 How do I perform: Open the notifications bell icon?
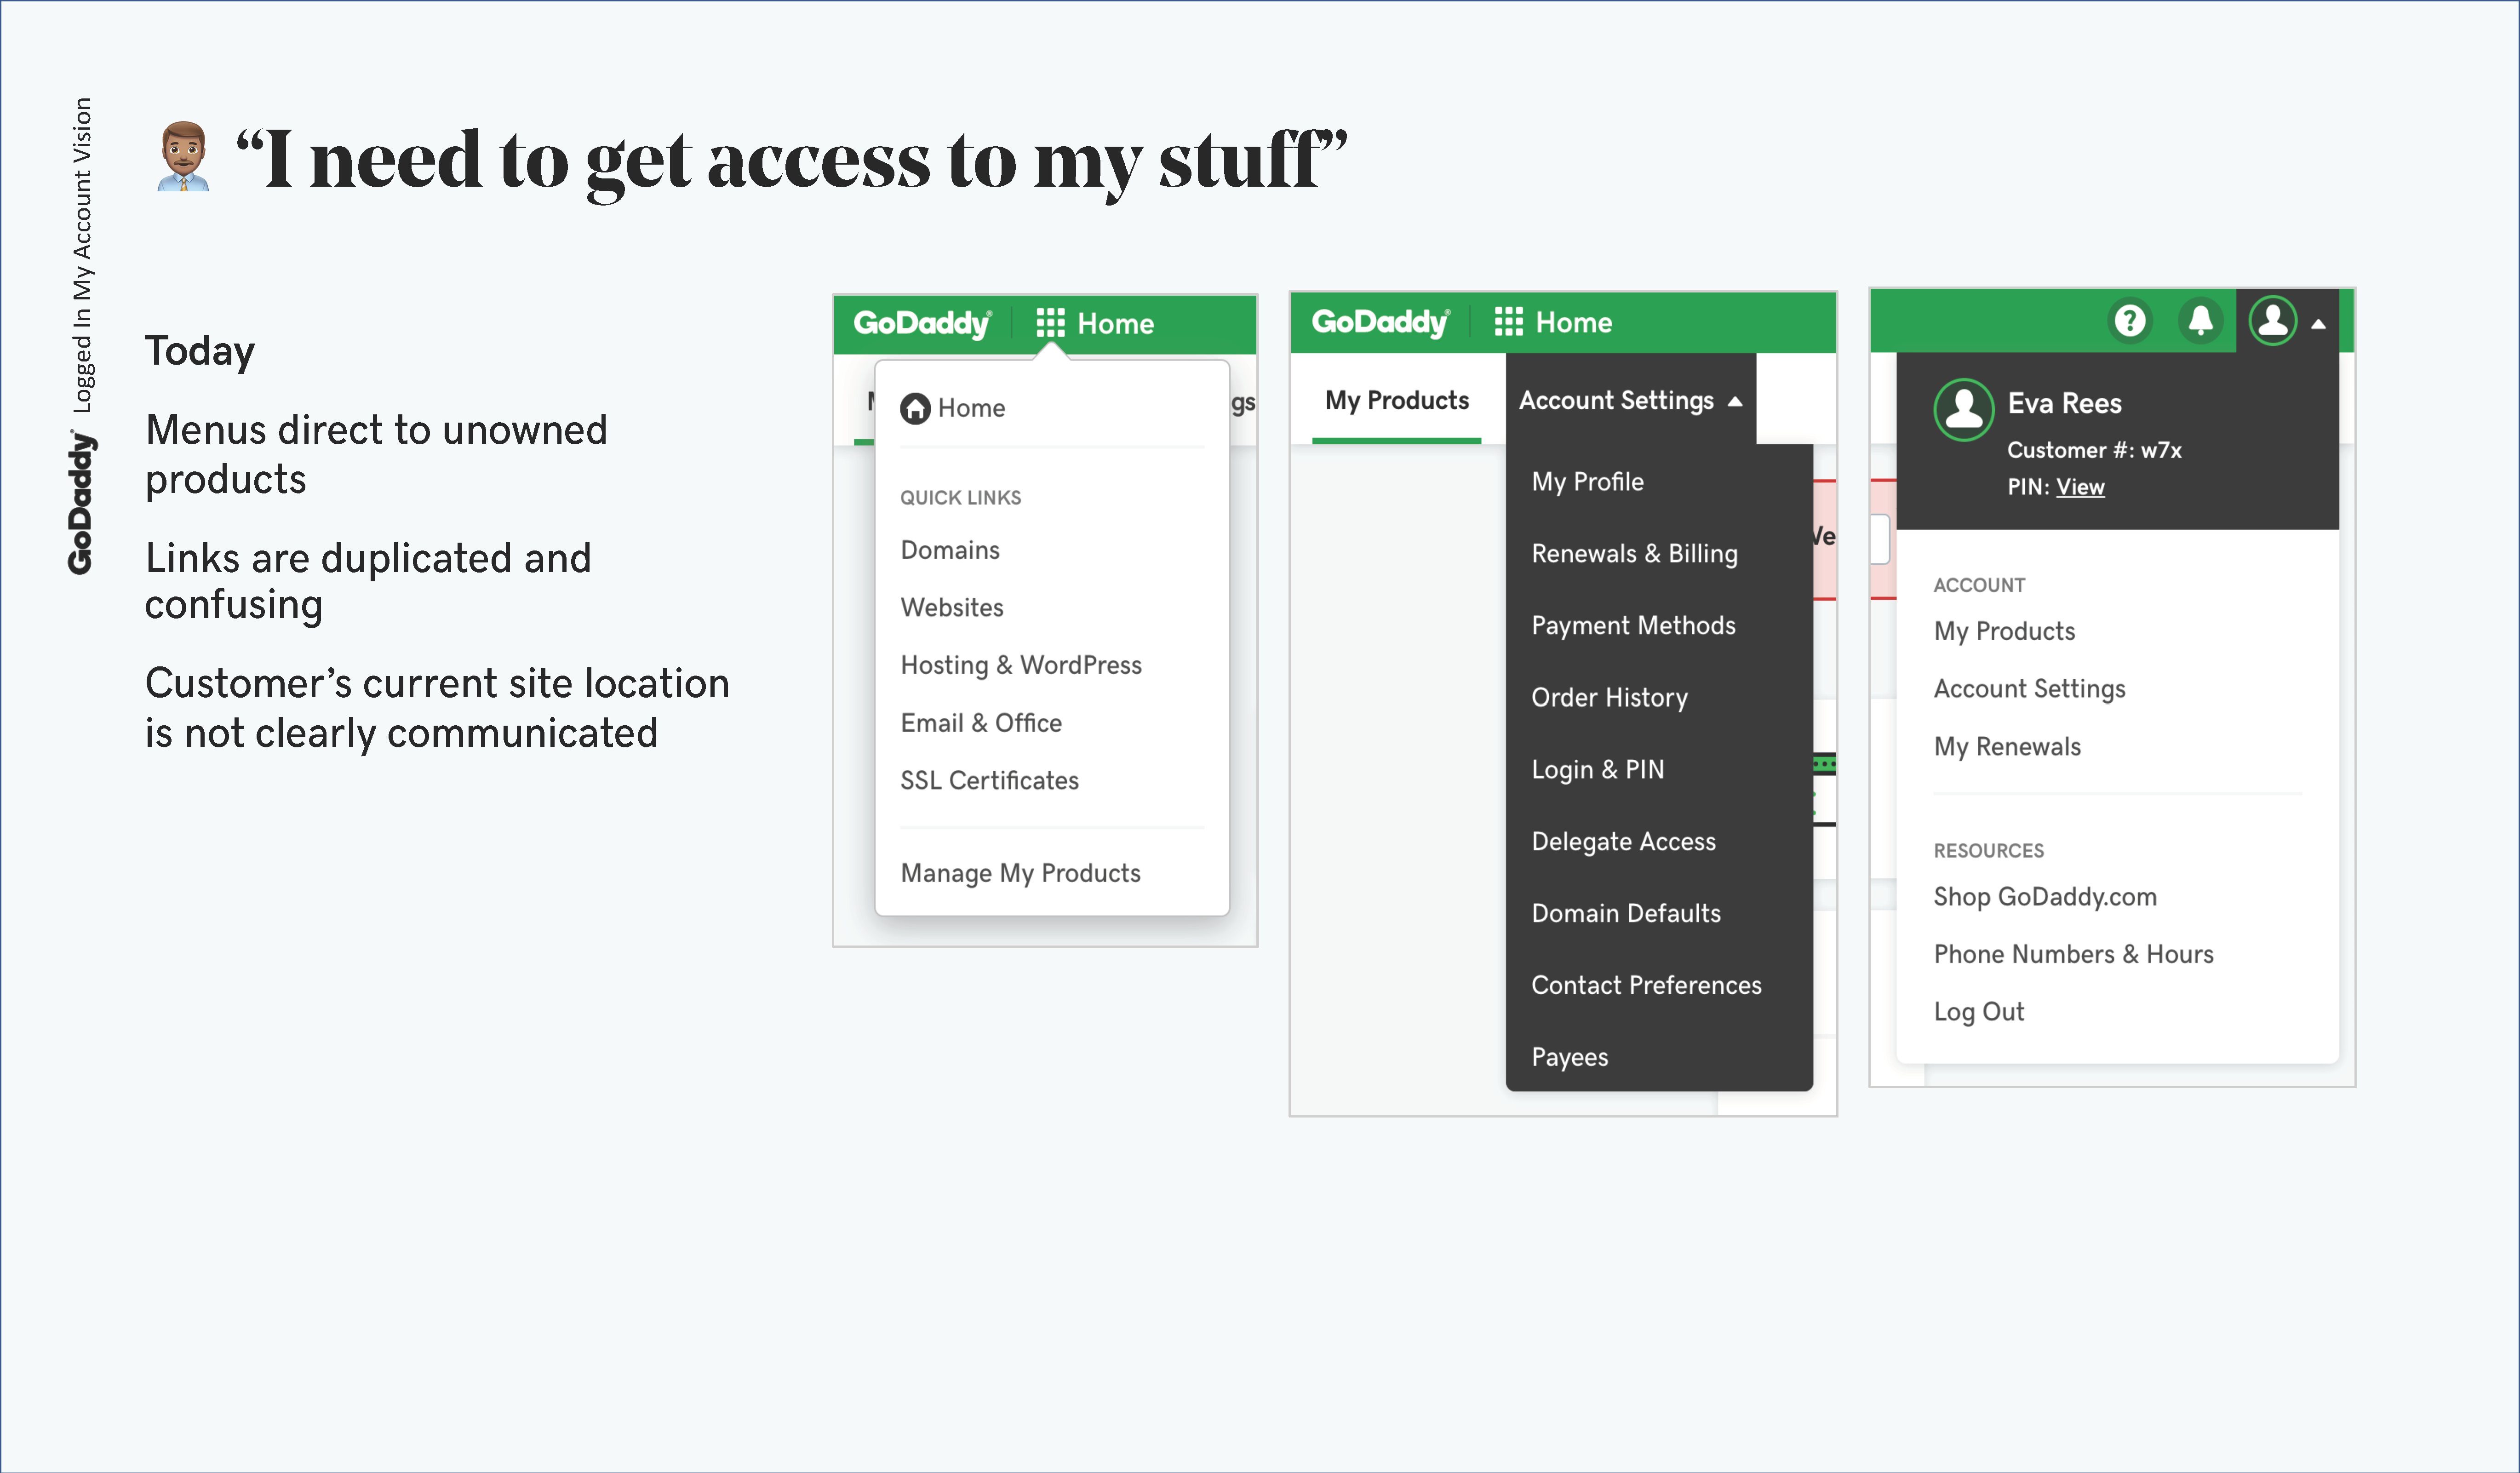pyautogui.click(x=2200, y=321)
